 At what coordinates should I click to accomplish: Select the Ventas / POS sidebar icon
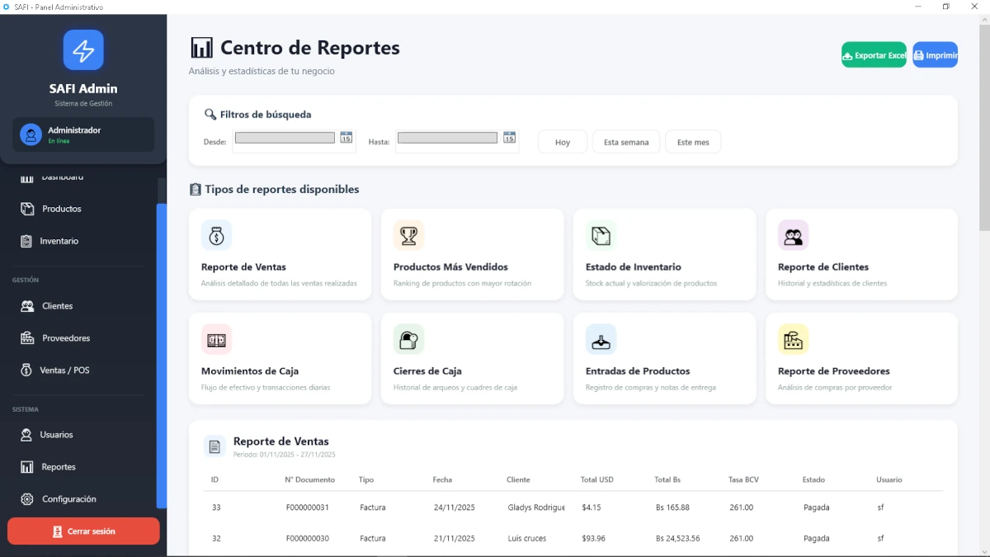(x=25, y=370)
